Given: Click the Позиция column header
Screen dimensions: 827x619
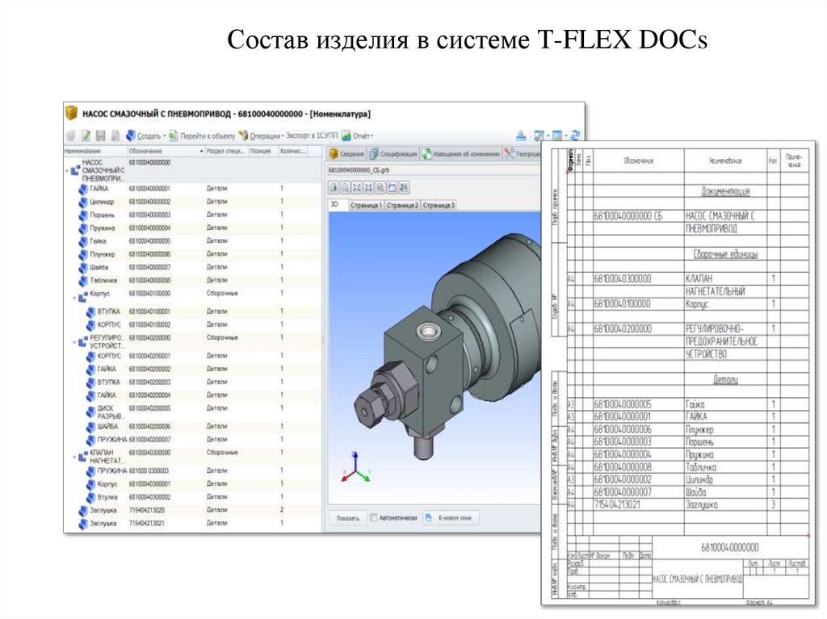Looking at the screenshot, I should click(262, 152).
